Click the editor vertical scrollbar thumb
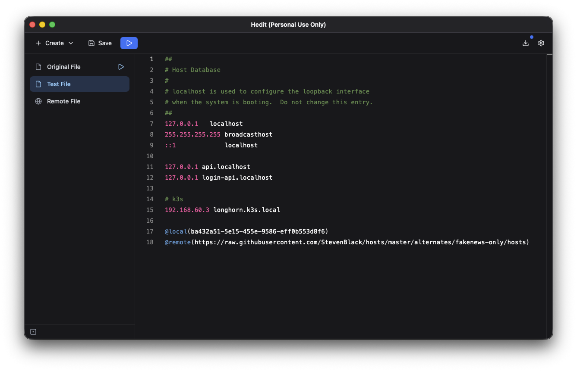The image size is (577, 371). [549, 55]
